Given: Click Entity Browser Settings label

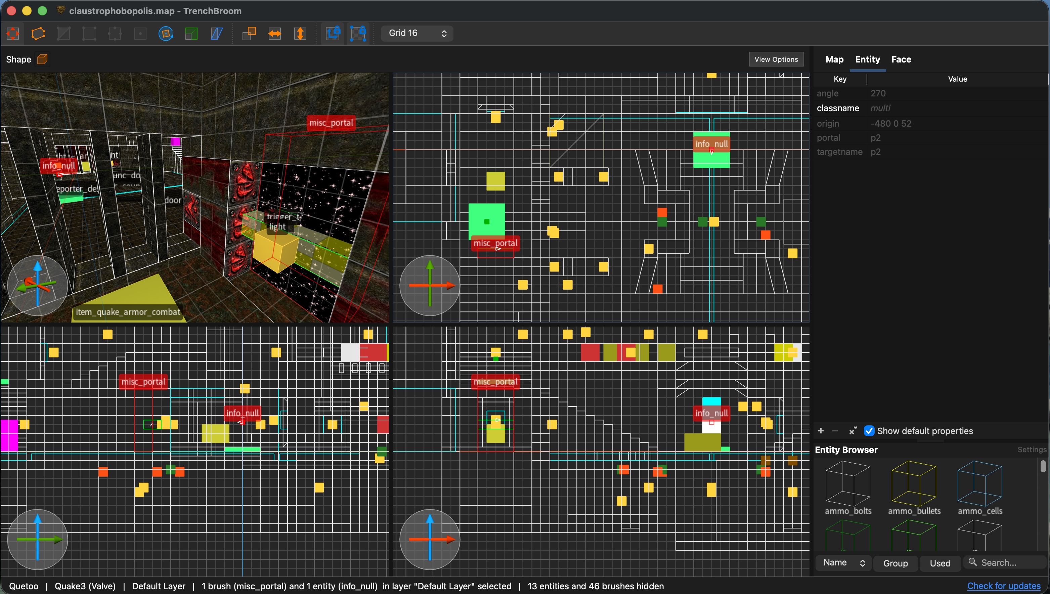Looking at the screenshot, I should (1032, 450).
